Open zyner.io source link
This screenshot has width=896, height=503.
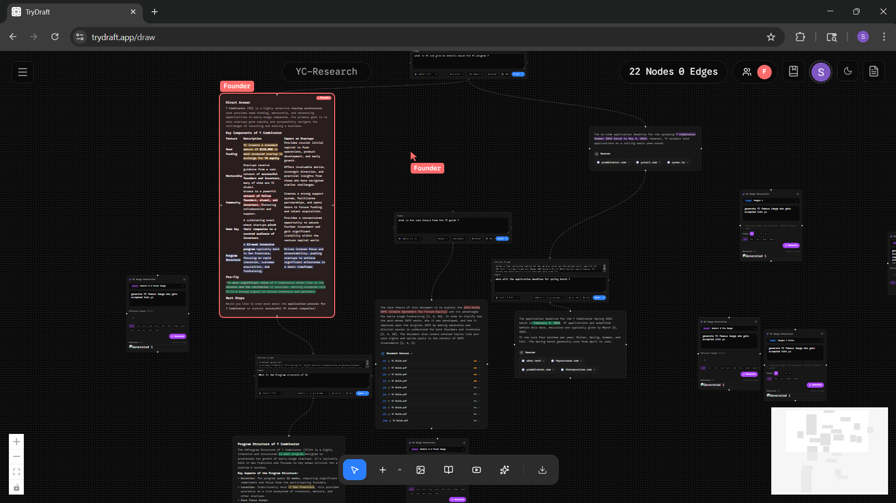[x=678, y=162]
